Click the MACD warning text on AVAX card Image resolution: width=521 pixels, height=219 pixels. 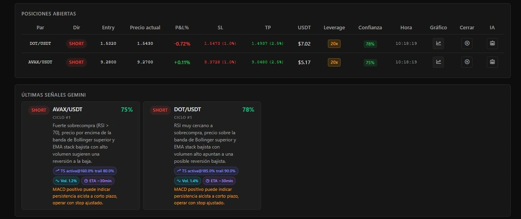click(85, 196)
